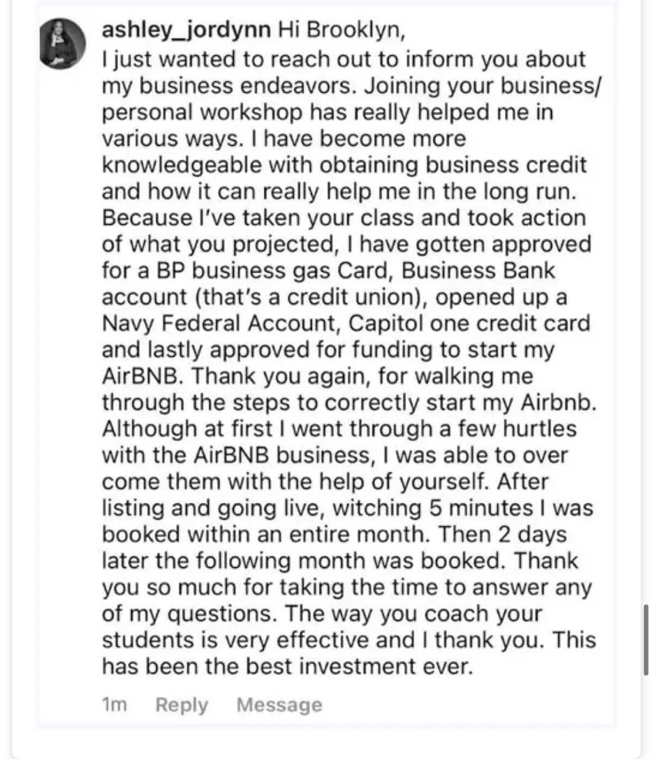Screen dimensions: 653x759
Task: Click the Message button under the comment
Action: tap(279, 705)
